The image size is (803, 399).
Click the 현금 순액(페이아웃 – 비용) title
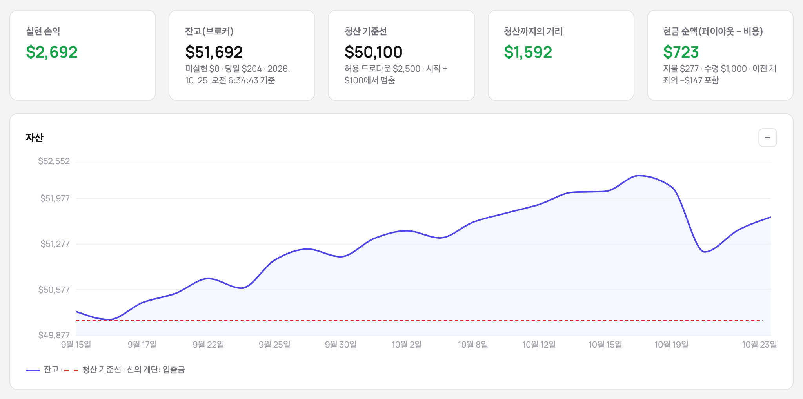(713, 31)
